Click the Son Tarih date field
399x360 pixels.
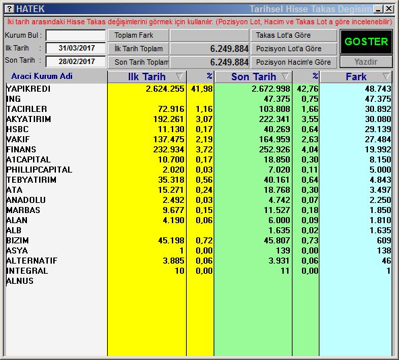76,61
